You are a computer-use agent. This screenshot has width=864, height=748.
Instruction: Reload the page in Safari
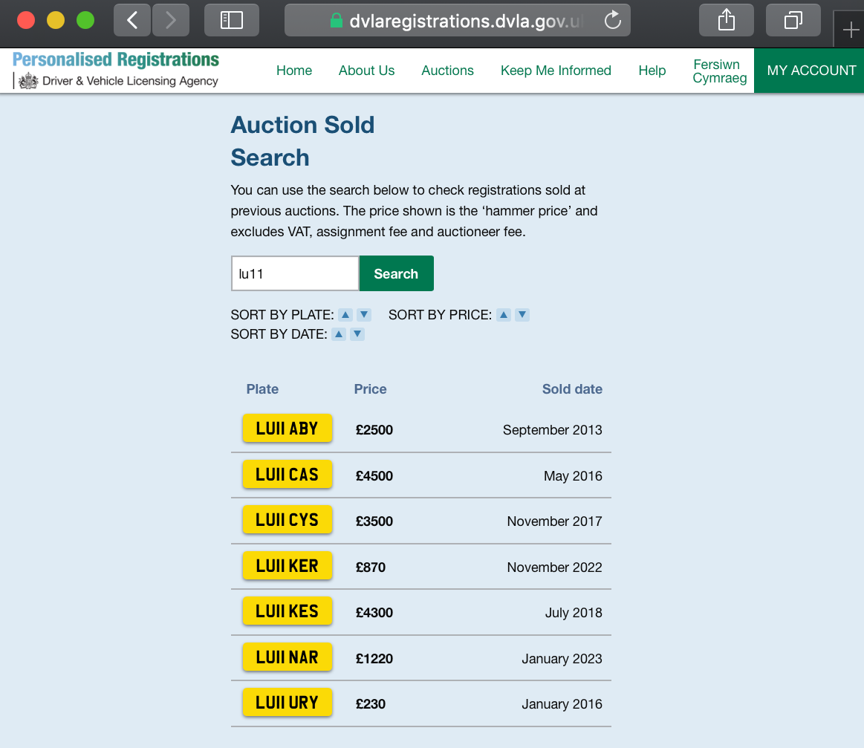point(613,20)
